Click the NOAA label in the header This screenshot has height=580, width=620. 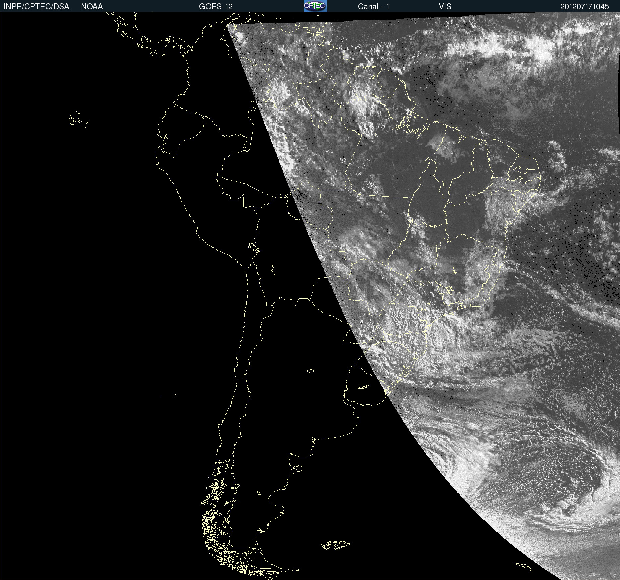click(92, 6)
